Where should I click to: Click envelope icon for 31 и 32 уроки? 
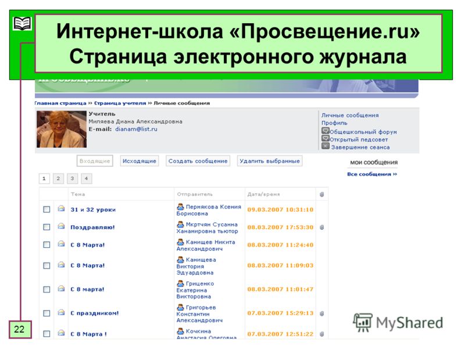61,209
